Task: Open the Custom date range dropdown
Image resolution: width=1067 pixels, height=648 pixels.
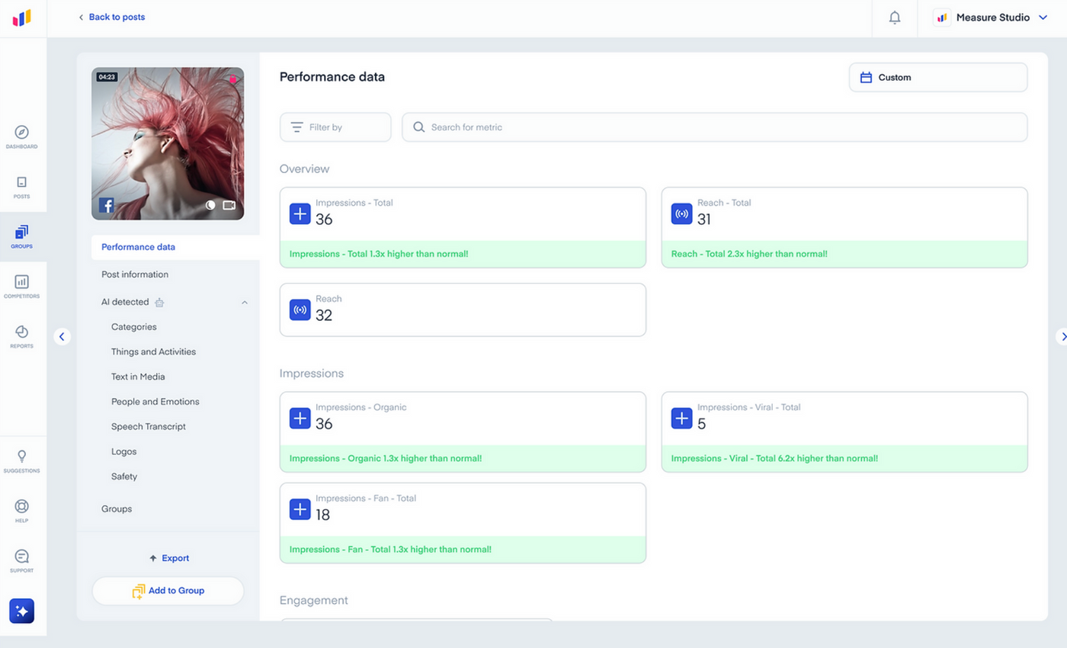Action: click(938, 77)
